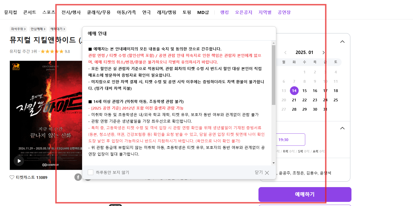Open the 전시/행사 category
This screenshot has width=413, height=206.
[x=71, y=12]
